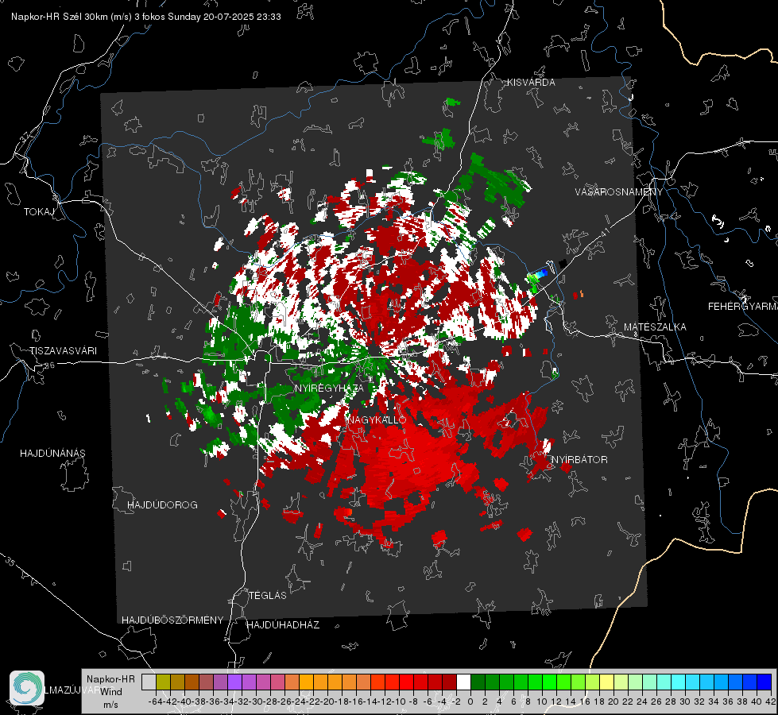Click the HAJDUBOSZORMENY city label
Image resolution: width=778 pixels, height=715 pixels.
point(172,620)
